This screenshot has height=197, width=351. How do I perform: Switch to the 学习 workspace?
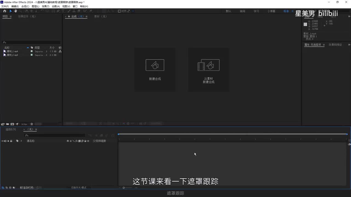[256, 11]
